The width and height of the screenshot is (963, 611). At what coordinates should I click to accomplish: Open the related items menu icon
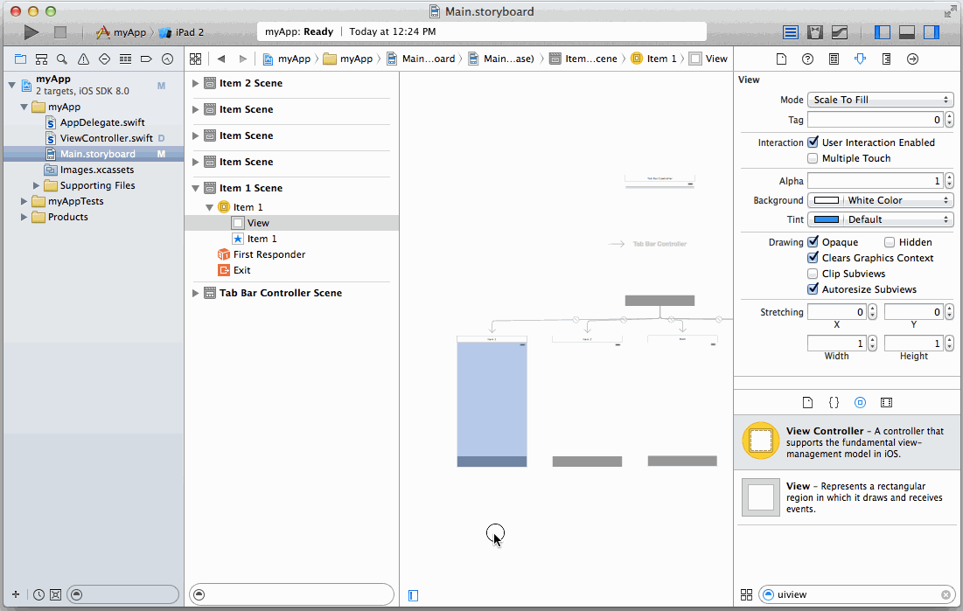coord(195,59)
